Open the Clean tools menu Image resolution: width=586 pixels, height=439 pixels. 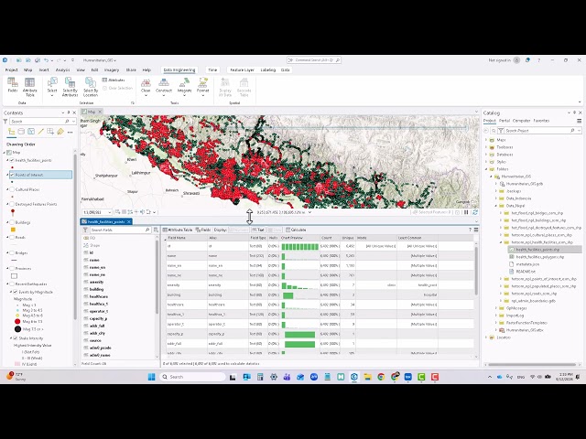146,86
